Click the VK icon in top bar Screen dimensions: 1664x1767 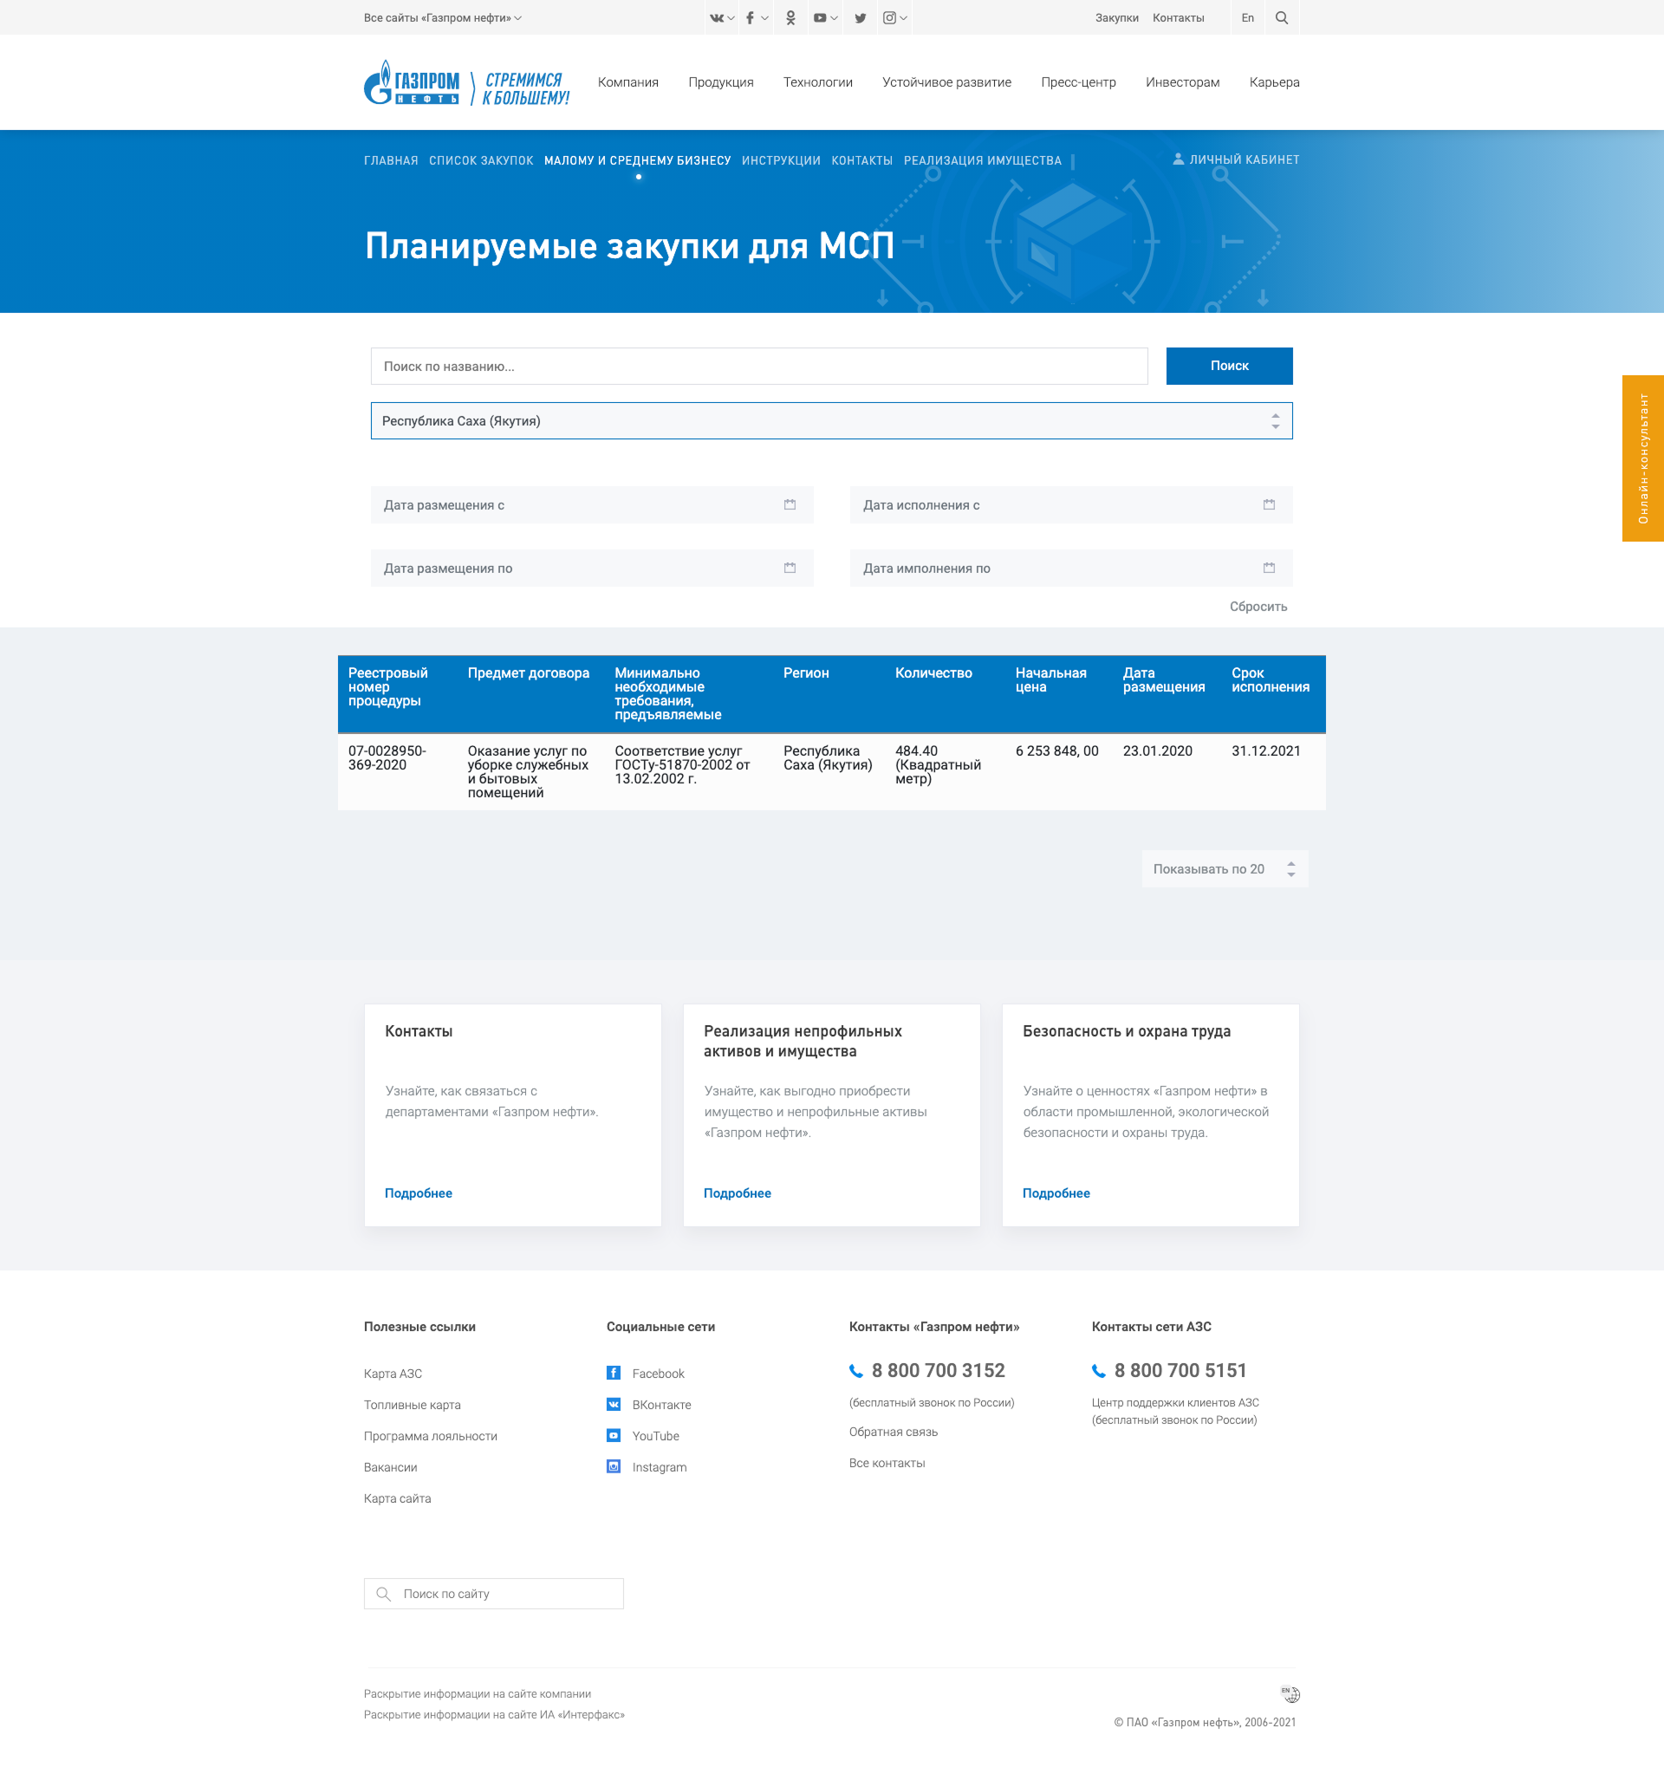tap(717, 18)
